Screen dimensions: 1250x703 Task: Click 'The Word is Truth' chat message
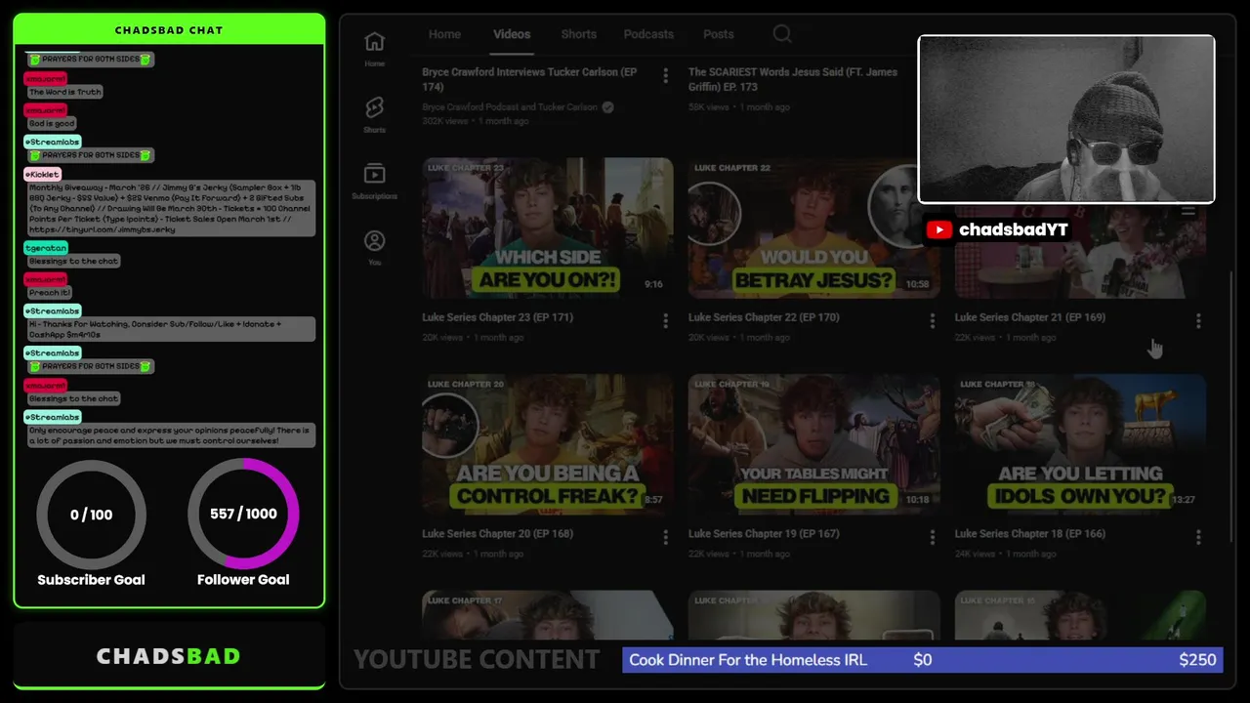pos(64,92)
